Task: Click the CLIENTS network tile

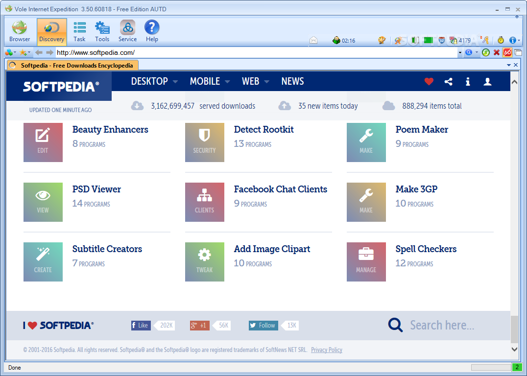Action: (205, 202)
